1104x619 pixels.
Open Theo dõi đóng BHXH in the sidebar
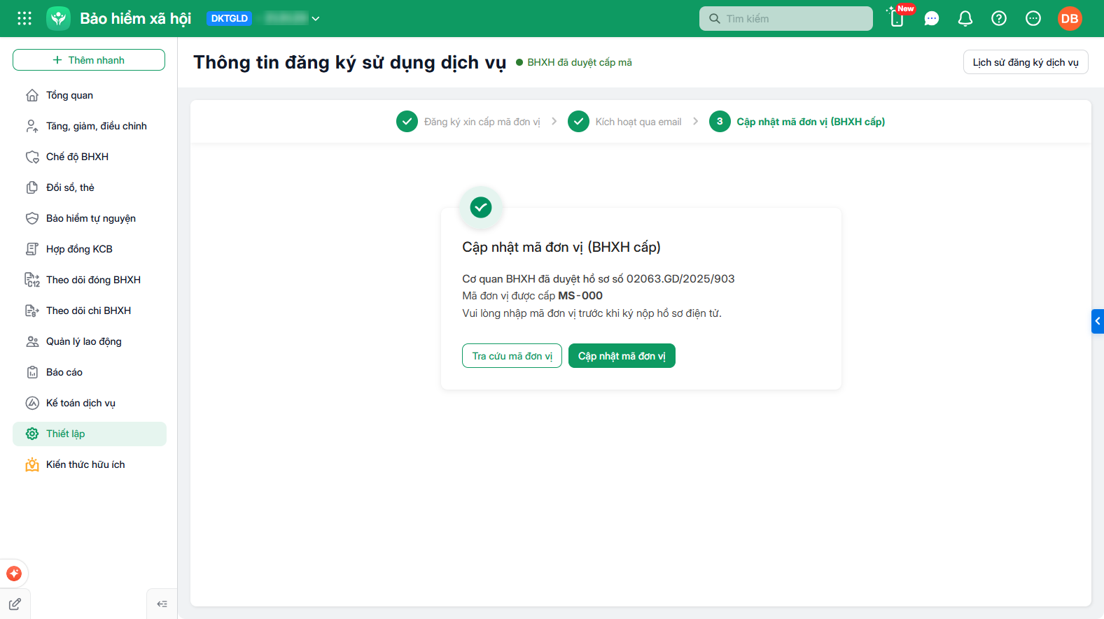click(x=90, y=280)
